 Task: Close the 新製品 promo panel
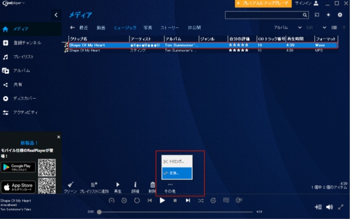(58, 137)
